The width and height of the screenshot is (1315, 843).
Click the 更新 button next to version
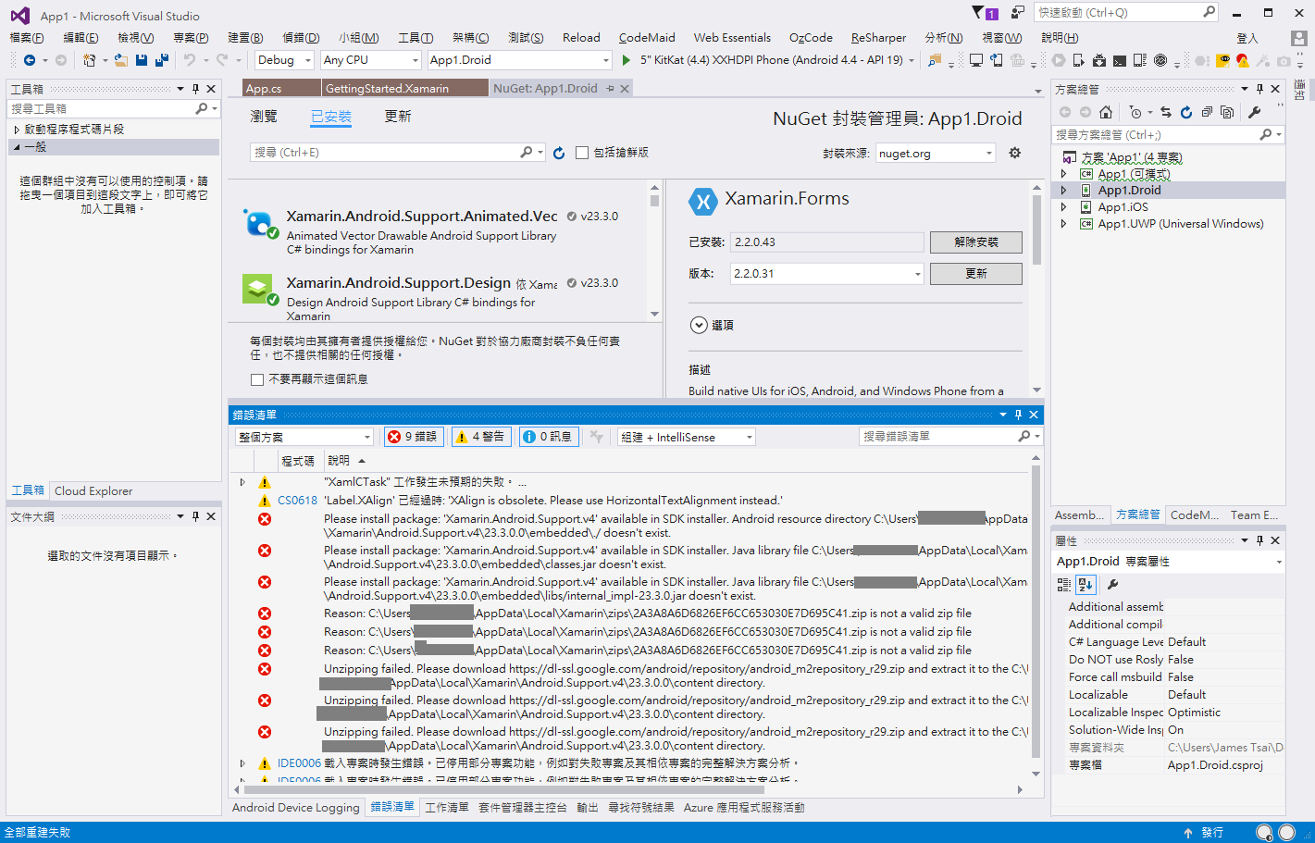[x=976, y=274]
